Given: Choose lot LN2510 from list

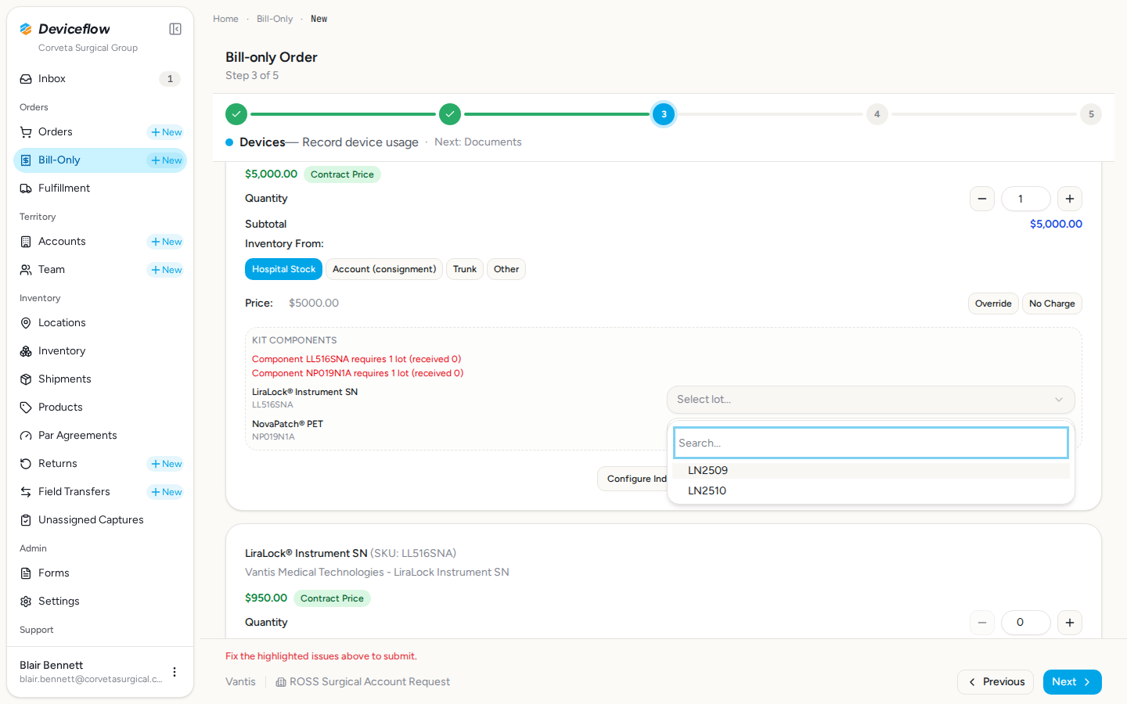Looking at the screenshot, I should pos(871,490).
